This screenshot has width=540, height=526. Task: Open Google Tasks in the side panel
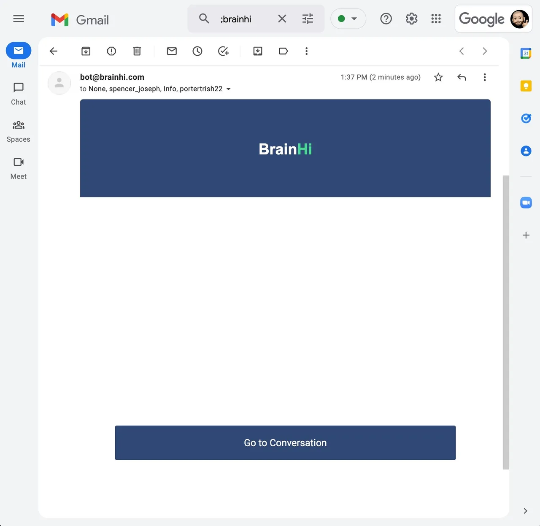(526, 119)
